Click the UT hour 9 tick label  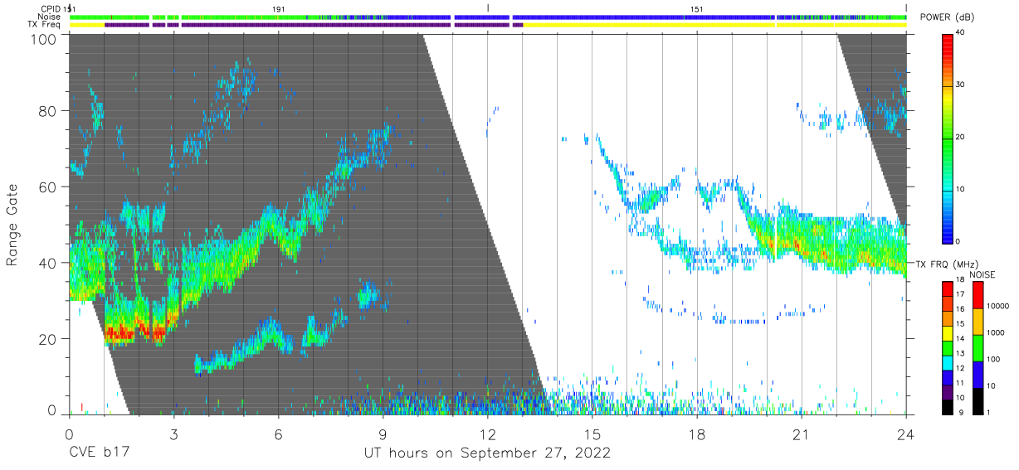(383, 434)
